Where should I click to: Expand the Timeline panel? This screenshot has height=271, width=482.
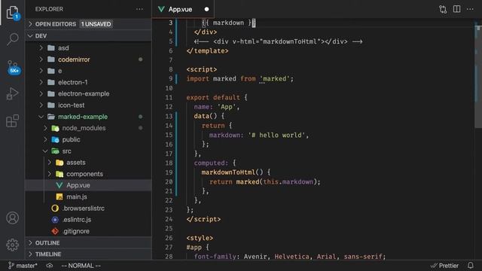(89, 254)
